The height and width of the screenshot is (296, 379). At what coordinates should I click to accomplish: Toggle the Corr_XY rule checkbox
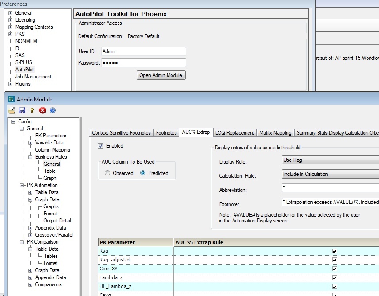click(334, 269)
